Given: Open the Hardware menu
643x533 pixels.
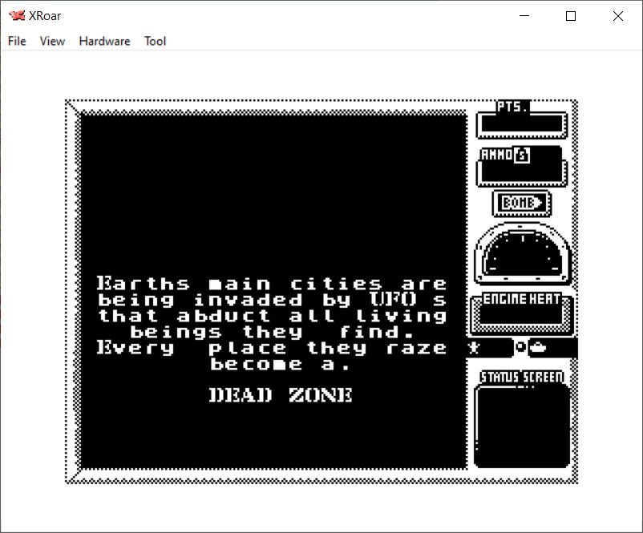Looking at the screenshot, I should 104,41.
